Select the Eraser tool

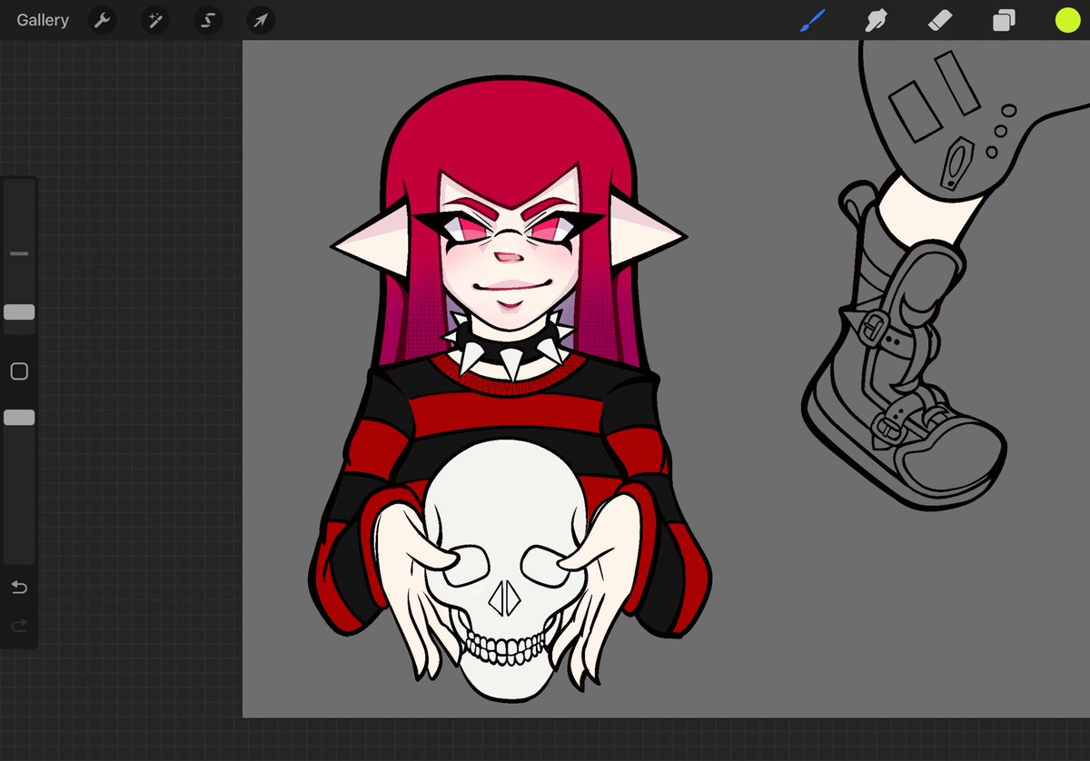(x=940, y=20)
